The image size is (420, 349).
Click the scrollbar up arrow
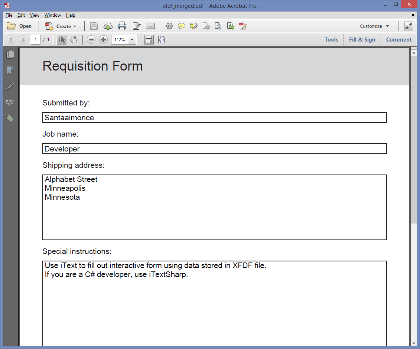click(x=414, y=53)
